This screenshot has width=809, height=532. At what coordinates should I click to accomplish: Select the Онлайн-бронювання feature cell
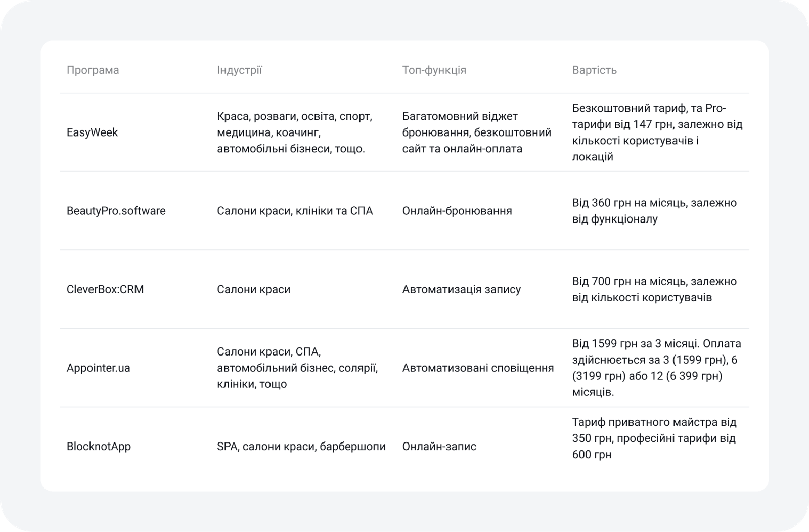pos(457,211)
